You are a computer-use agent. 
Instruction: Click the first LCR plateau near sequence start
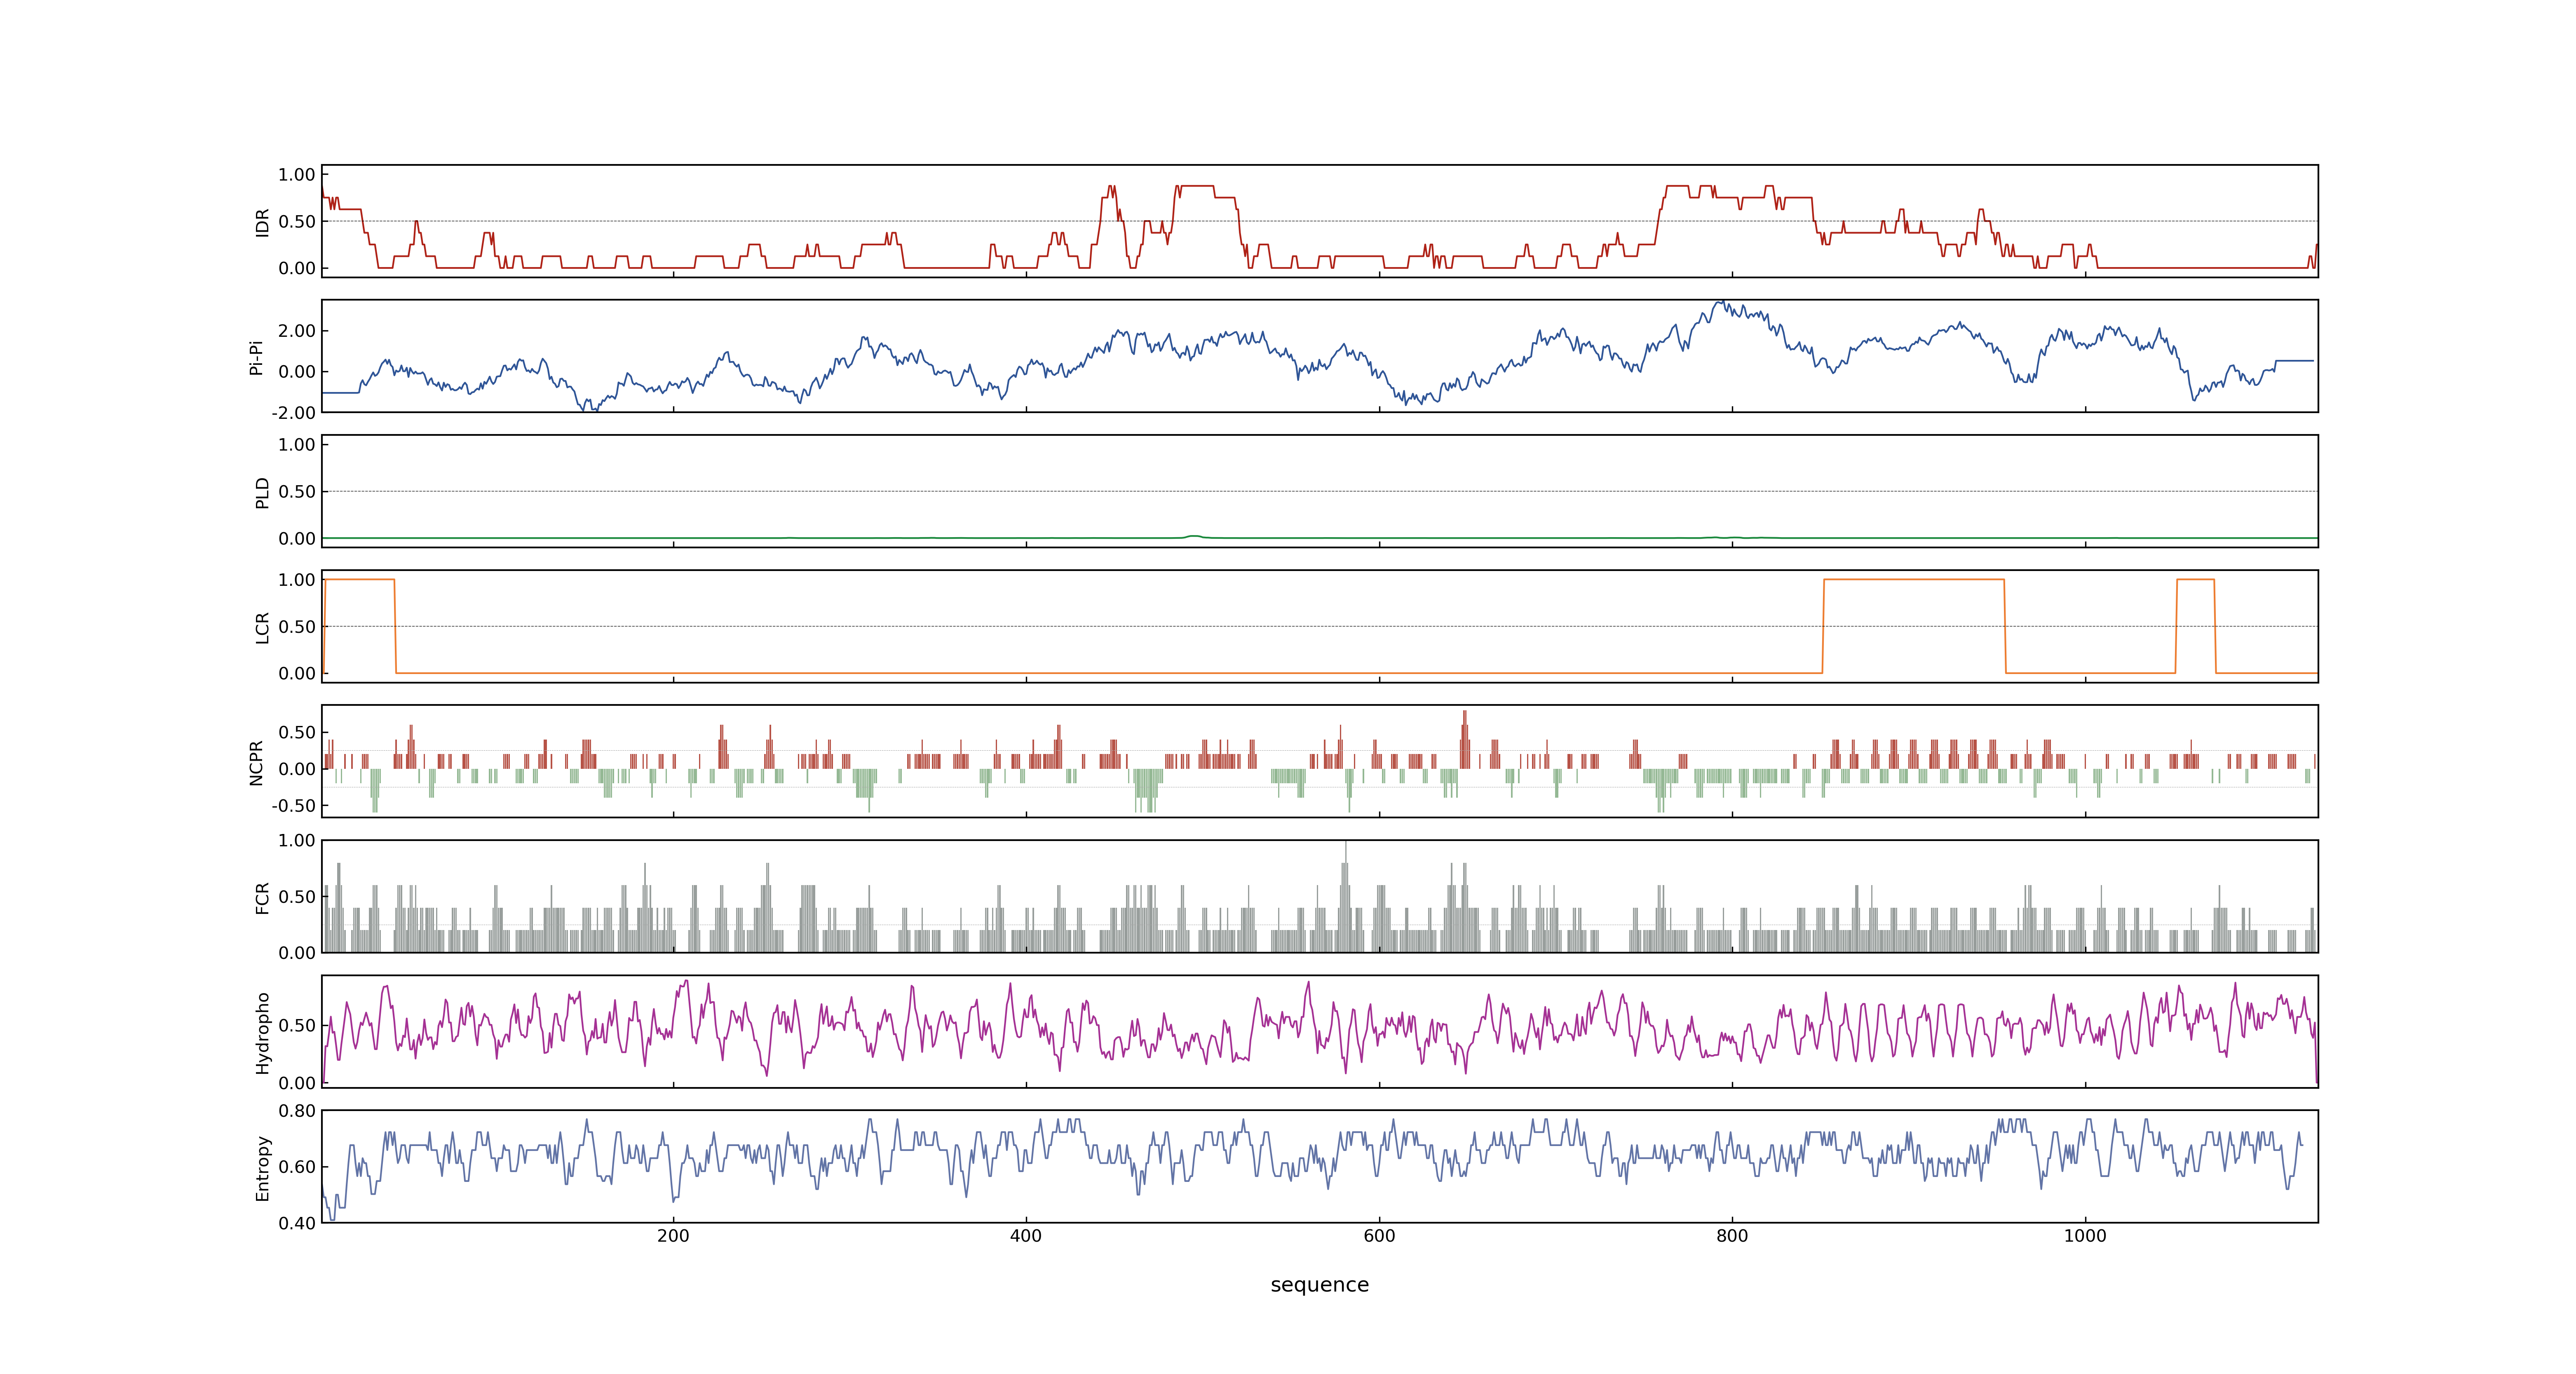tap(360, 580)
